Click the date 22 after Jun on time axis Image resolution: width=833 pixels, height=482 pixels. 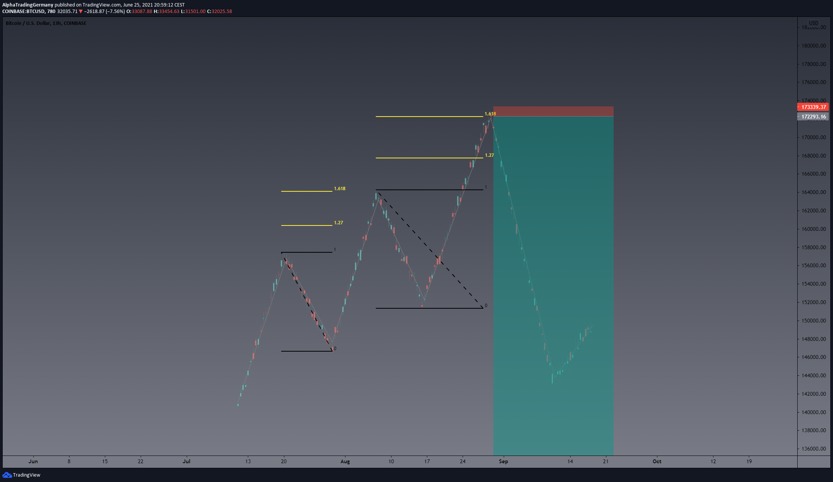click(141, 461)
